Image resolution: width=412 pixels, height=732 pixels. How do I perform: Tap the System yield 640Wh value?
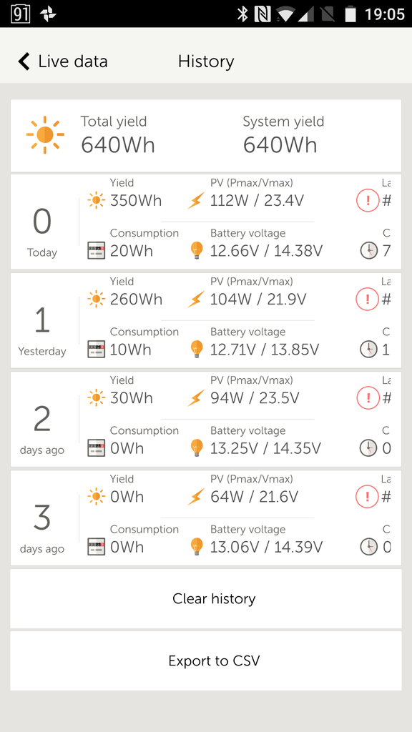click(280, 145)
